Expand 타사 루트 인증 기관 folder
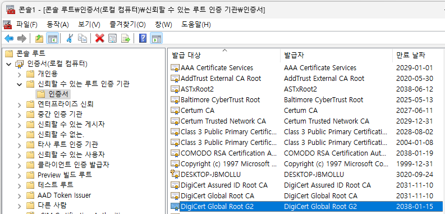The image size is (445, 214). pyautogui.click(x=19, y=145)
